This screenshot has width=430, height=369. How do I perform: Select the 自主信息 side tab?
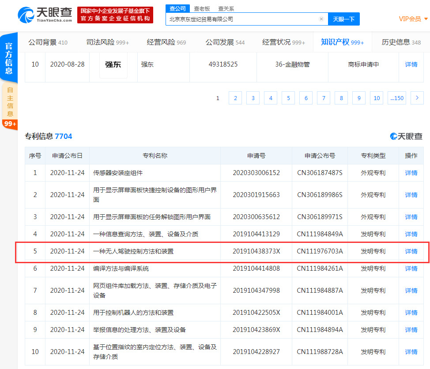coord(10,102)
